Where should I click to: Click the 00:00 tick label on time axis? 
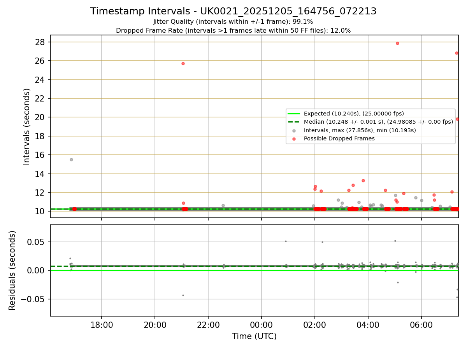point(262,325)
